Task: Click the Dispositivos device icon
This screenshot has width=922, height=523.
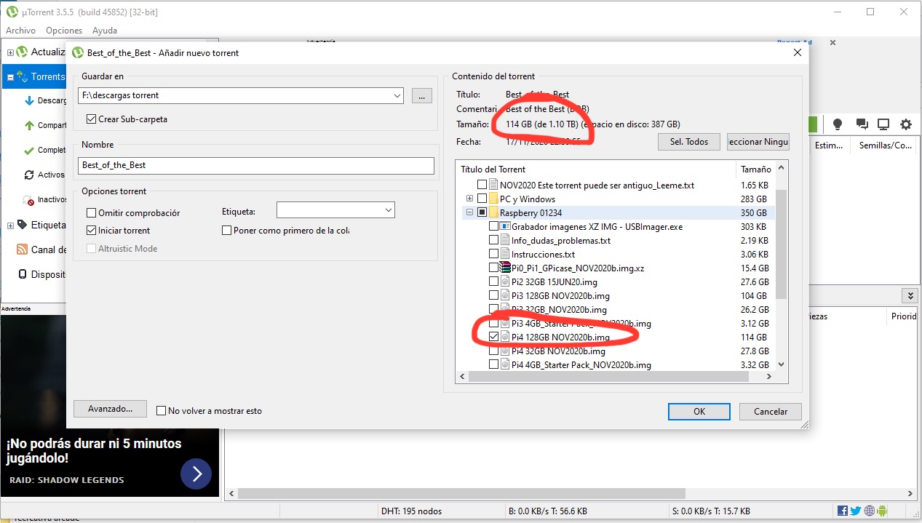Action: [x=23, y=274]
